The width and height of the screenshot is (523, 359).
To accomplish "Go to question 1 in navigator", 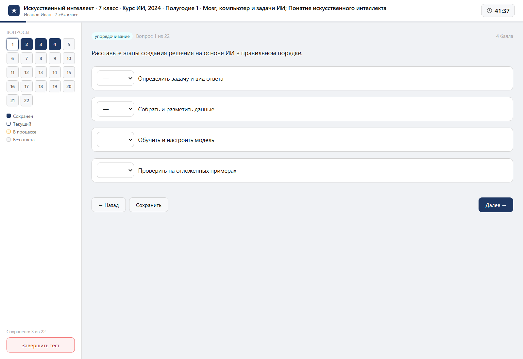I will coord(12,44).
